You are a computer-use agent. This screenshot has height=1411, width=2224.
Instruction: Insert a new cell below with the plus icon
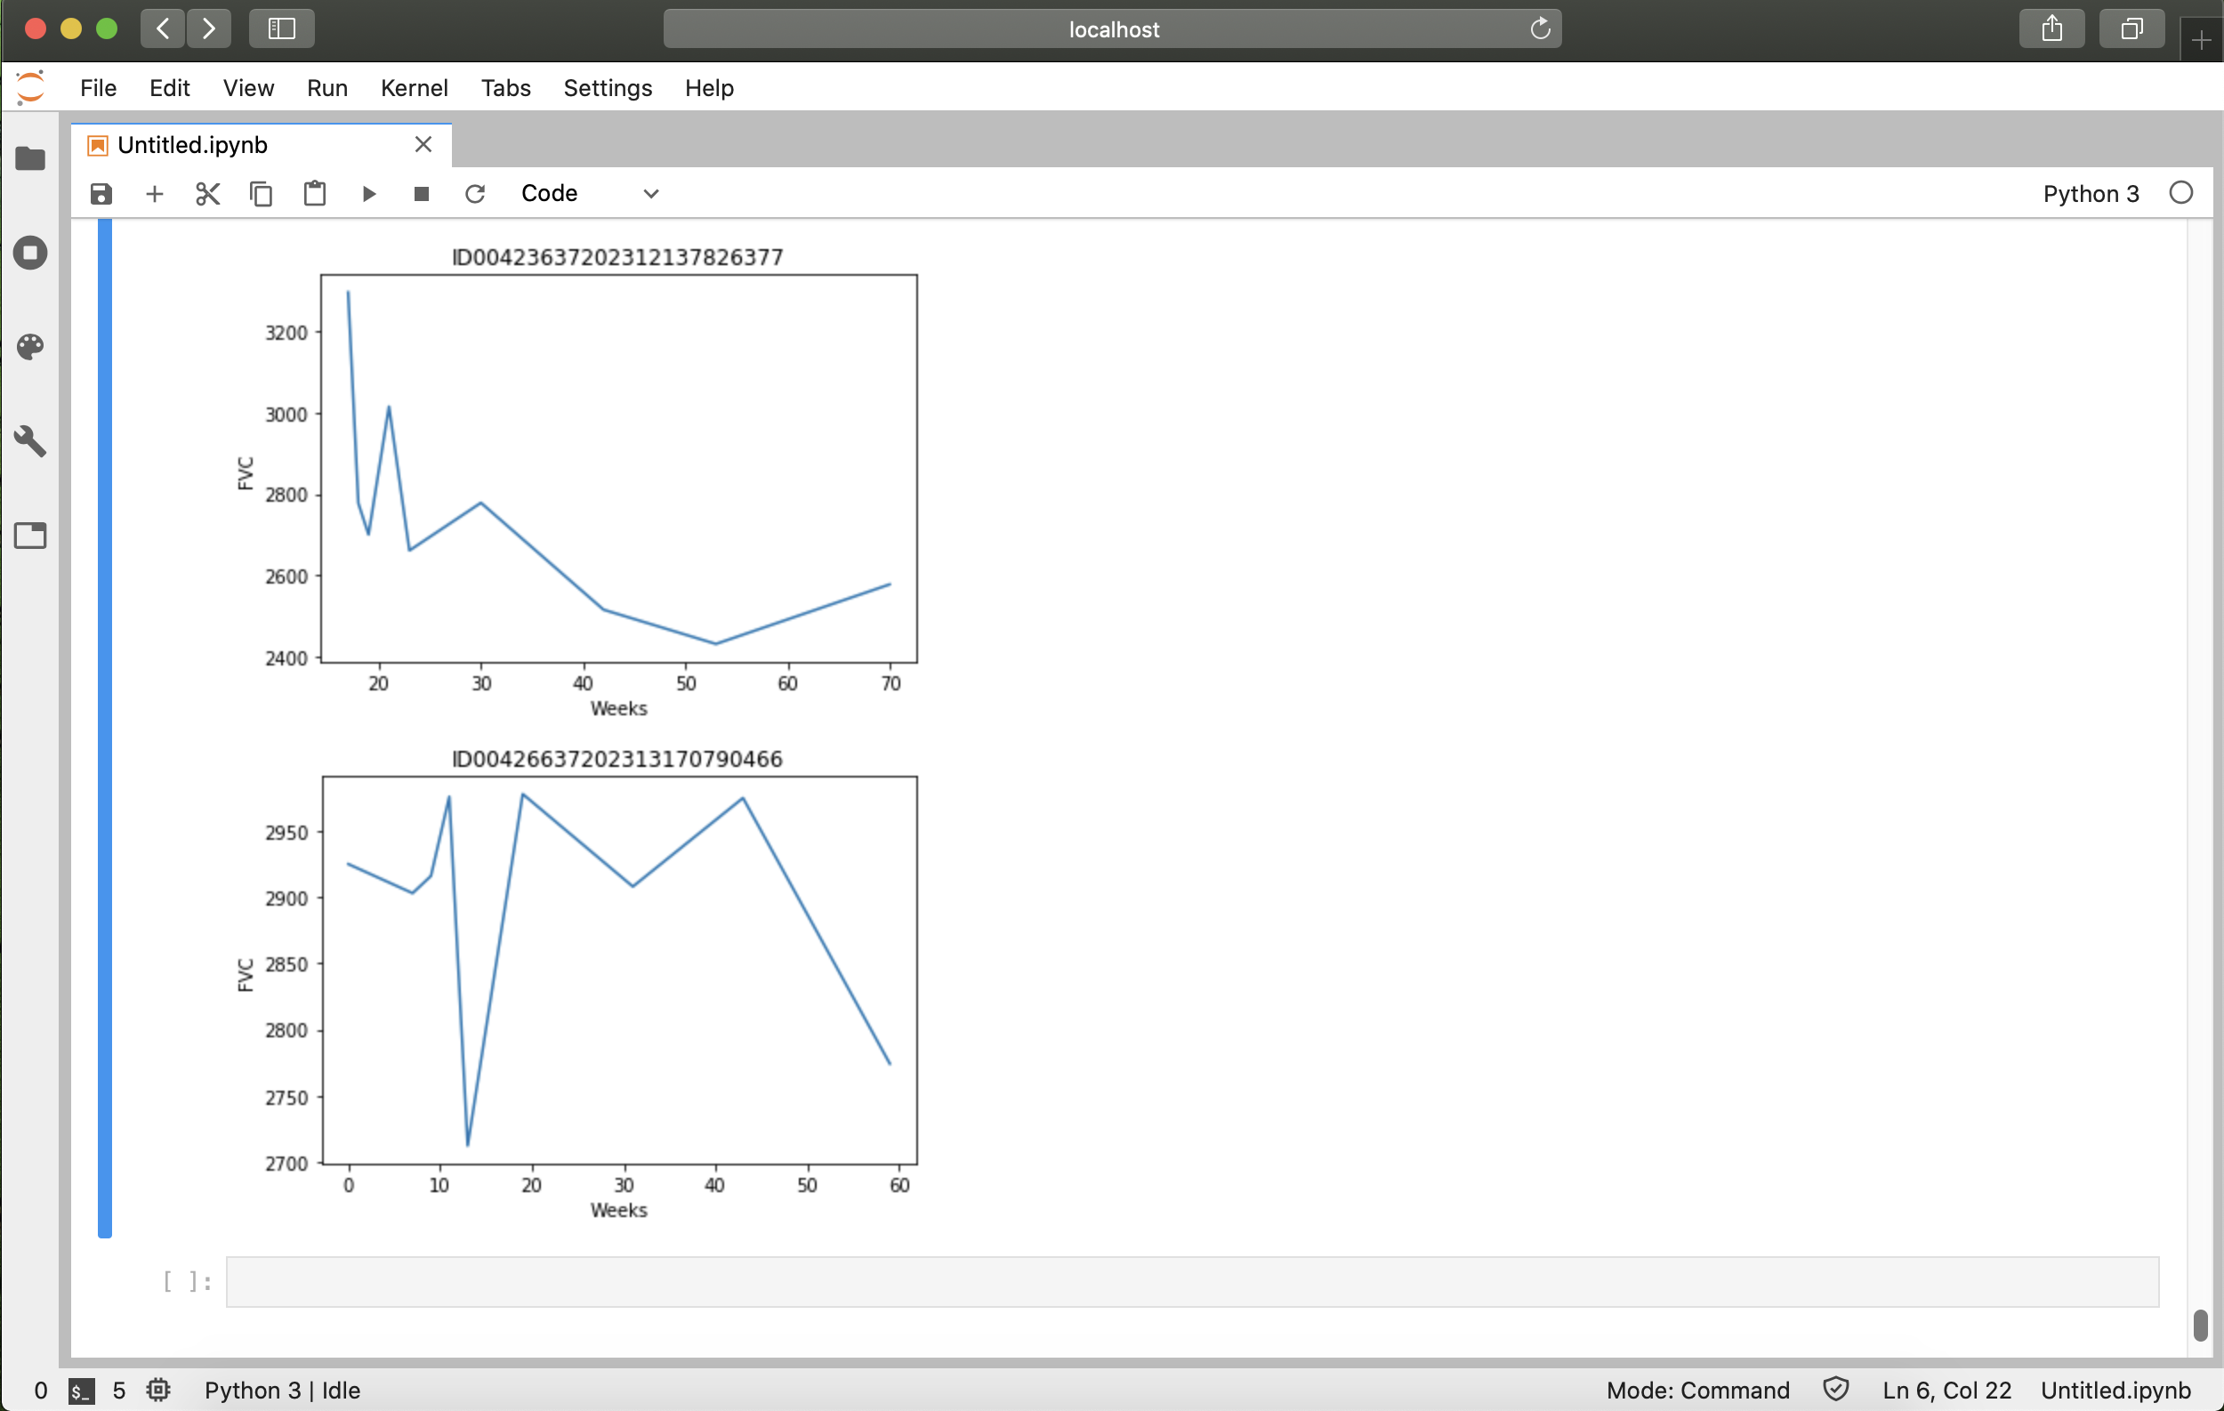tap(154, 194)
